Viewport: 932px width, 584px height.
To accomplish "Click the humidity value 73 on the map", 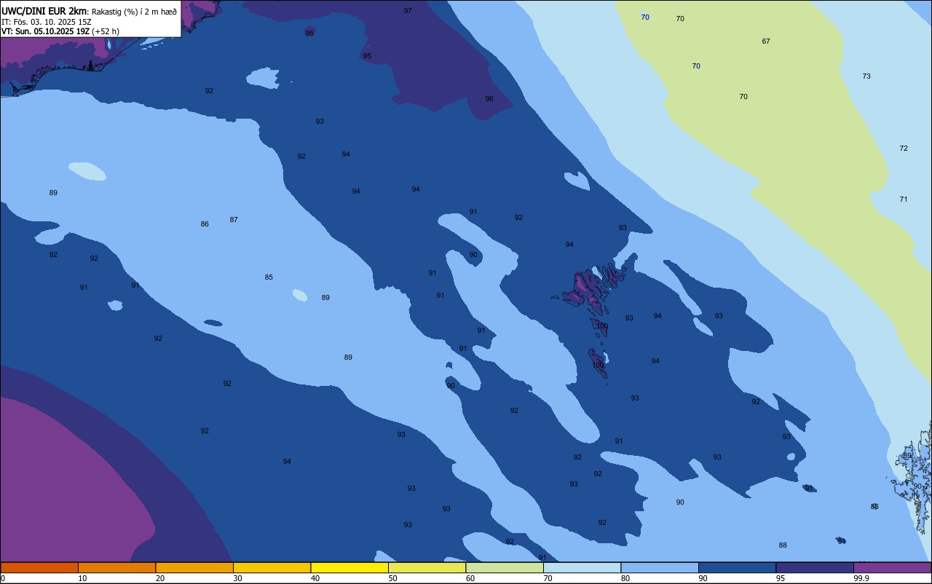I will [x=866, y=76].
